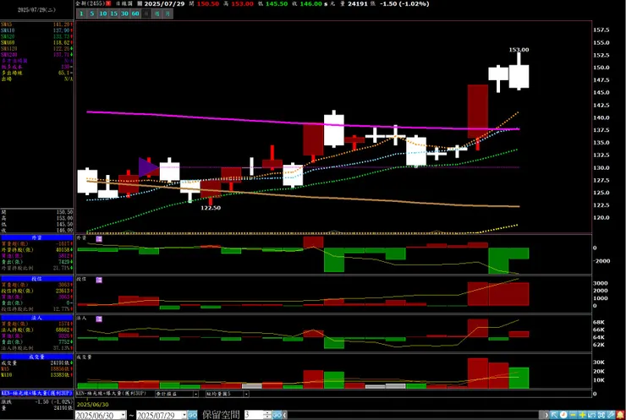
Task: Click the reset view arrow icon
Action: click(x=591, y=415)
